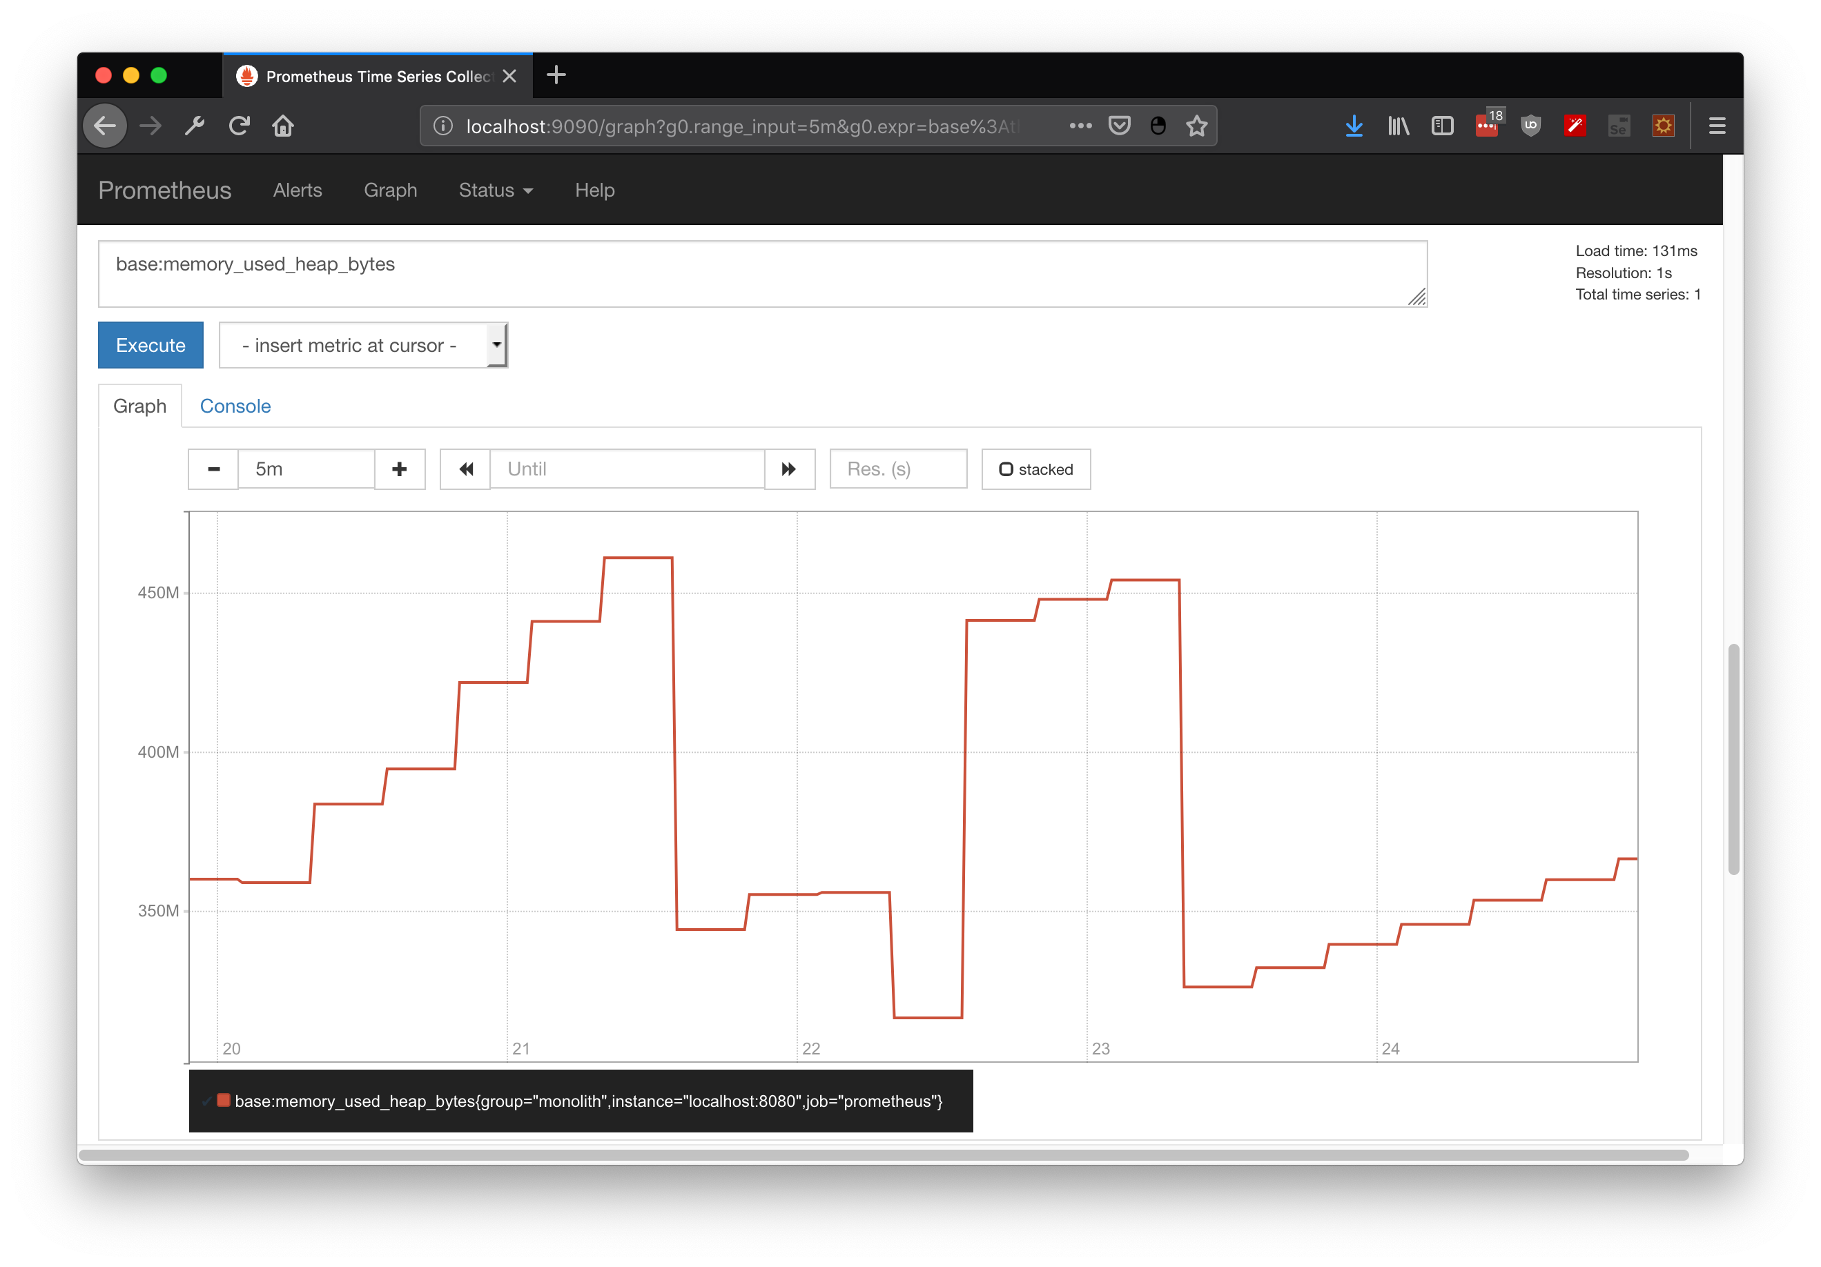Open the uBlock Origin shield icon
The width and height of the screenshot is (1821, 1267).
(1530, 126)
